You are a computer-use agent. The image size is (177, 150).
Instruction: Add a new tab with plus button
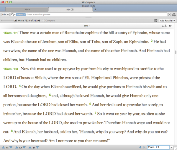(x=95, y=9)
